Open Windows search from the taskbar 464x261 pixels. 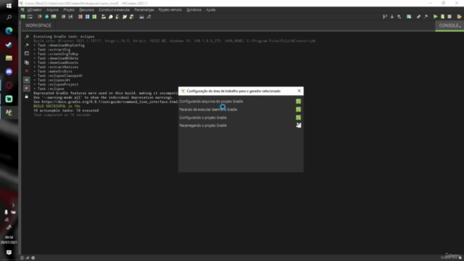tap(9, 17)
